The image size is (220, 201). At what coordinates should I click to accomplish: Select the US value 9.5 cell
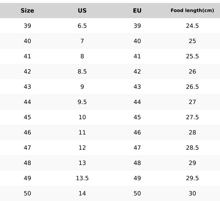pos(82,102)
